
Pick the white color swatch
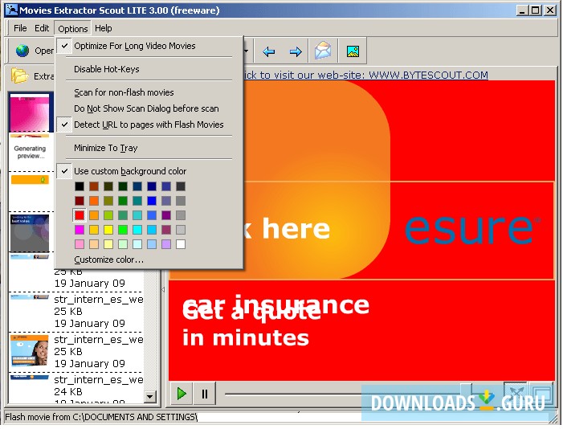click(x=181, y=244)
